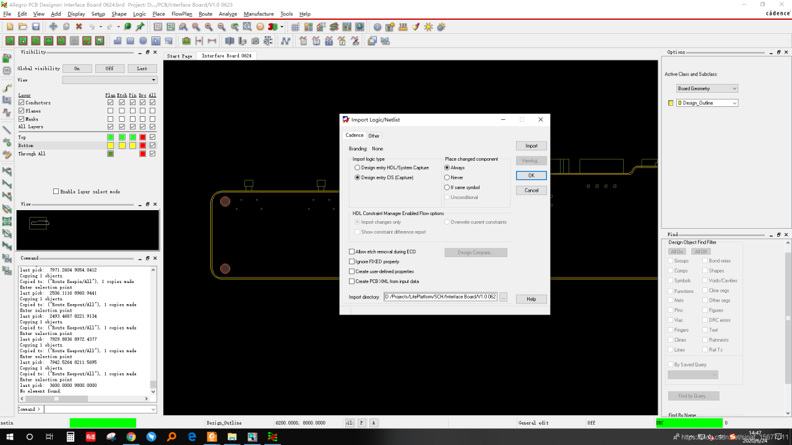Click the Save file toolbar icon

point(36,27)
